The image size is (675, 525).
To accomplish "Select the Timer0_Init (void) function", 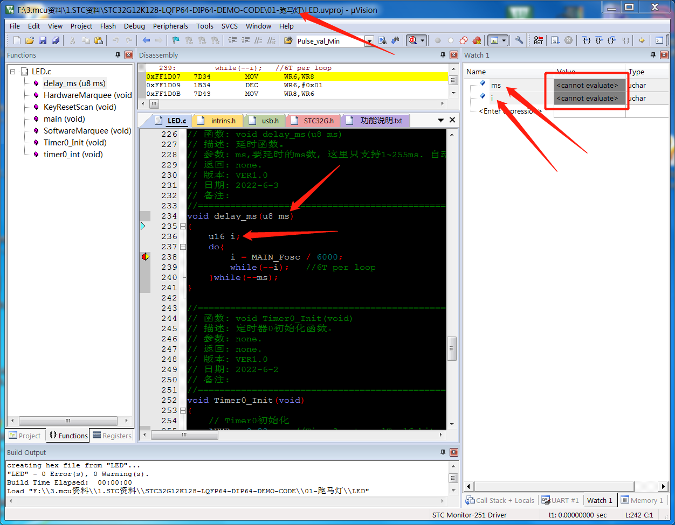I will click(75, 142).
